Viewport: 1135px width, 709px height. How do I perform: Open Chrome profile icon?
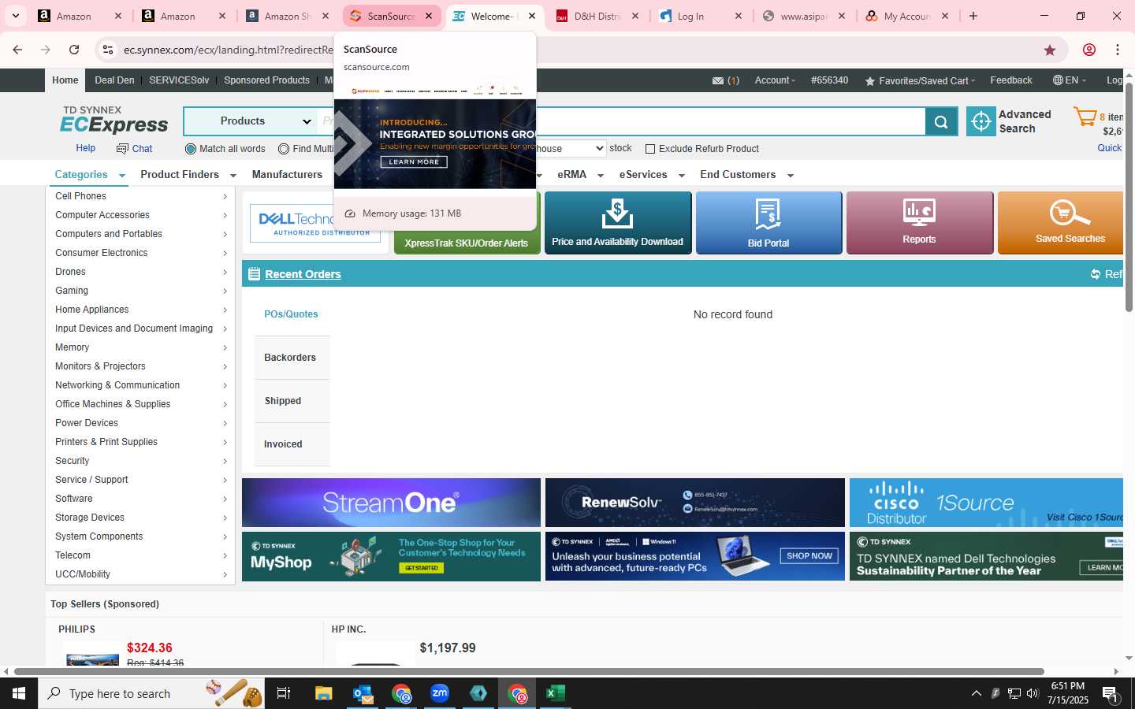point(1089,50)
